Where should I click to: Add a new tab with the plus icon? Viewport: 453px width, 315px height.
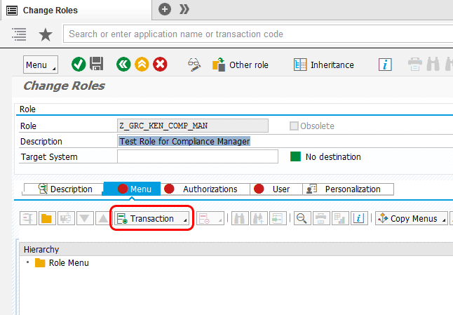(x=165, y=10)
